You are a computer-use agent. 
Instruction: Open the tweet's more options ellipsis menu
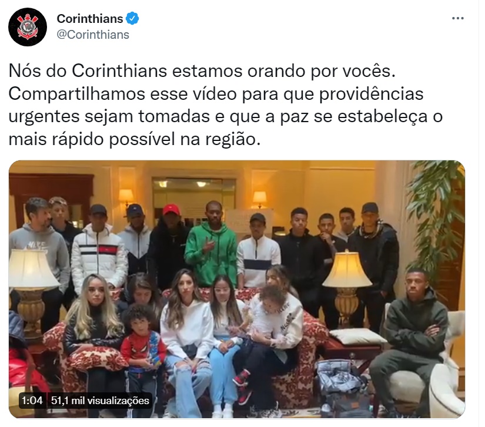coord(457,18)
